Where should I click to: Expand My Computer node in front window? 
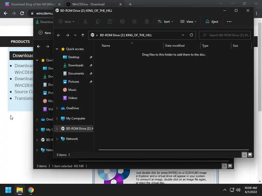tap(57, 118)
